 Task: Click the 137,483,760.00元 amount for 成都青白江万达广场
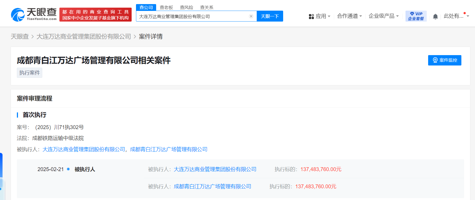(316, 187)
